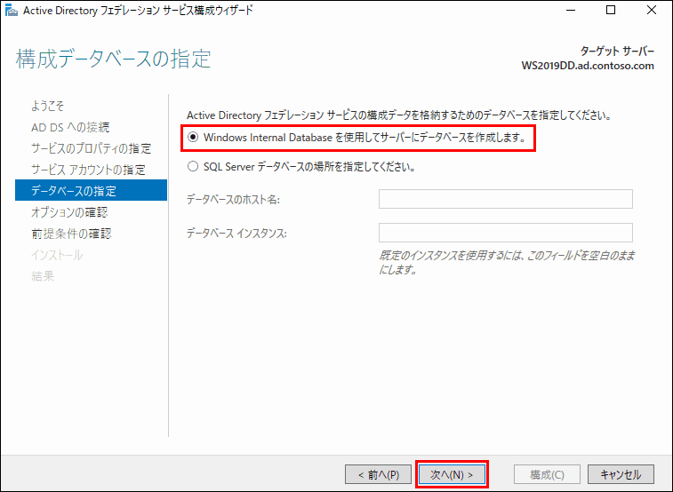Click the 構成データベースの指定 heading
The width and height of the screenshot is (673, 492).
tap(113, 59)
